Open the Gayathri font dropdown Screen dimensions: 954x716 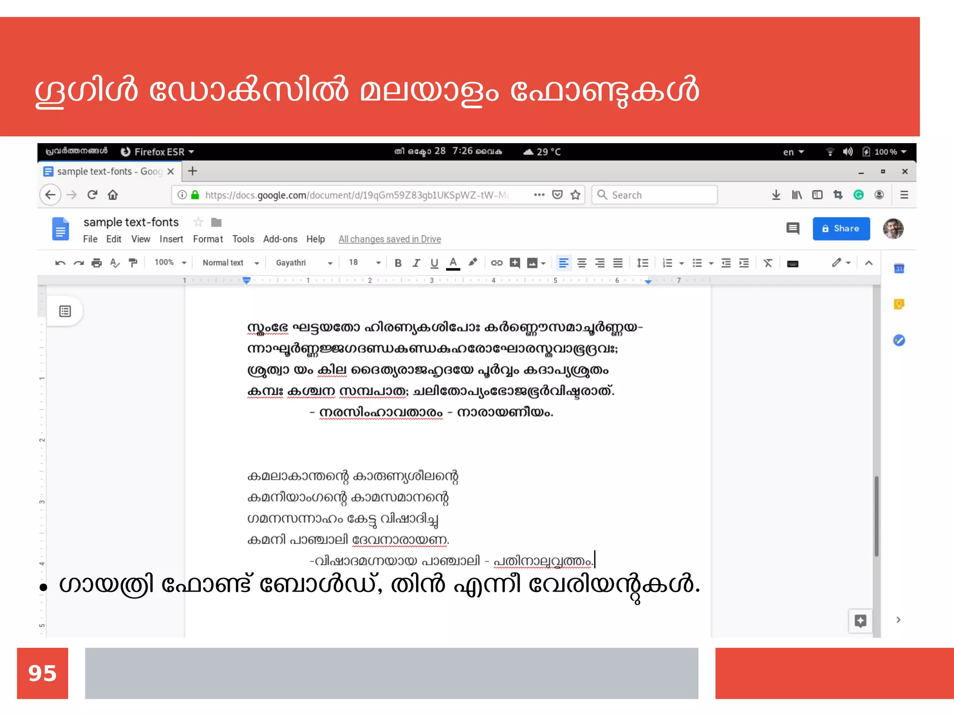[x=304, y=263]
